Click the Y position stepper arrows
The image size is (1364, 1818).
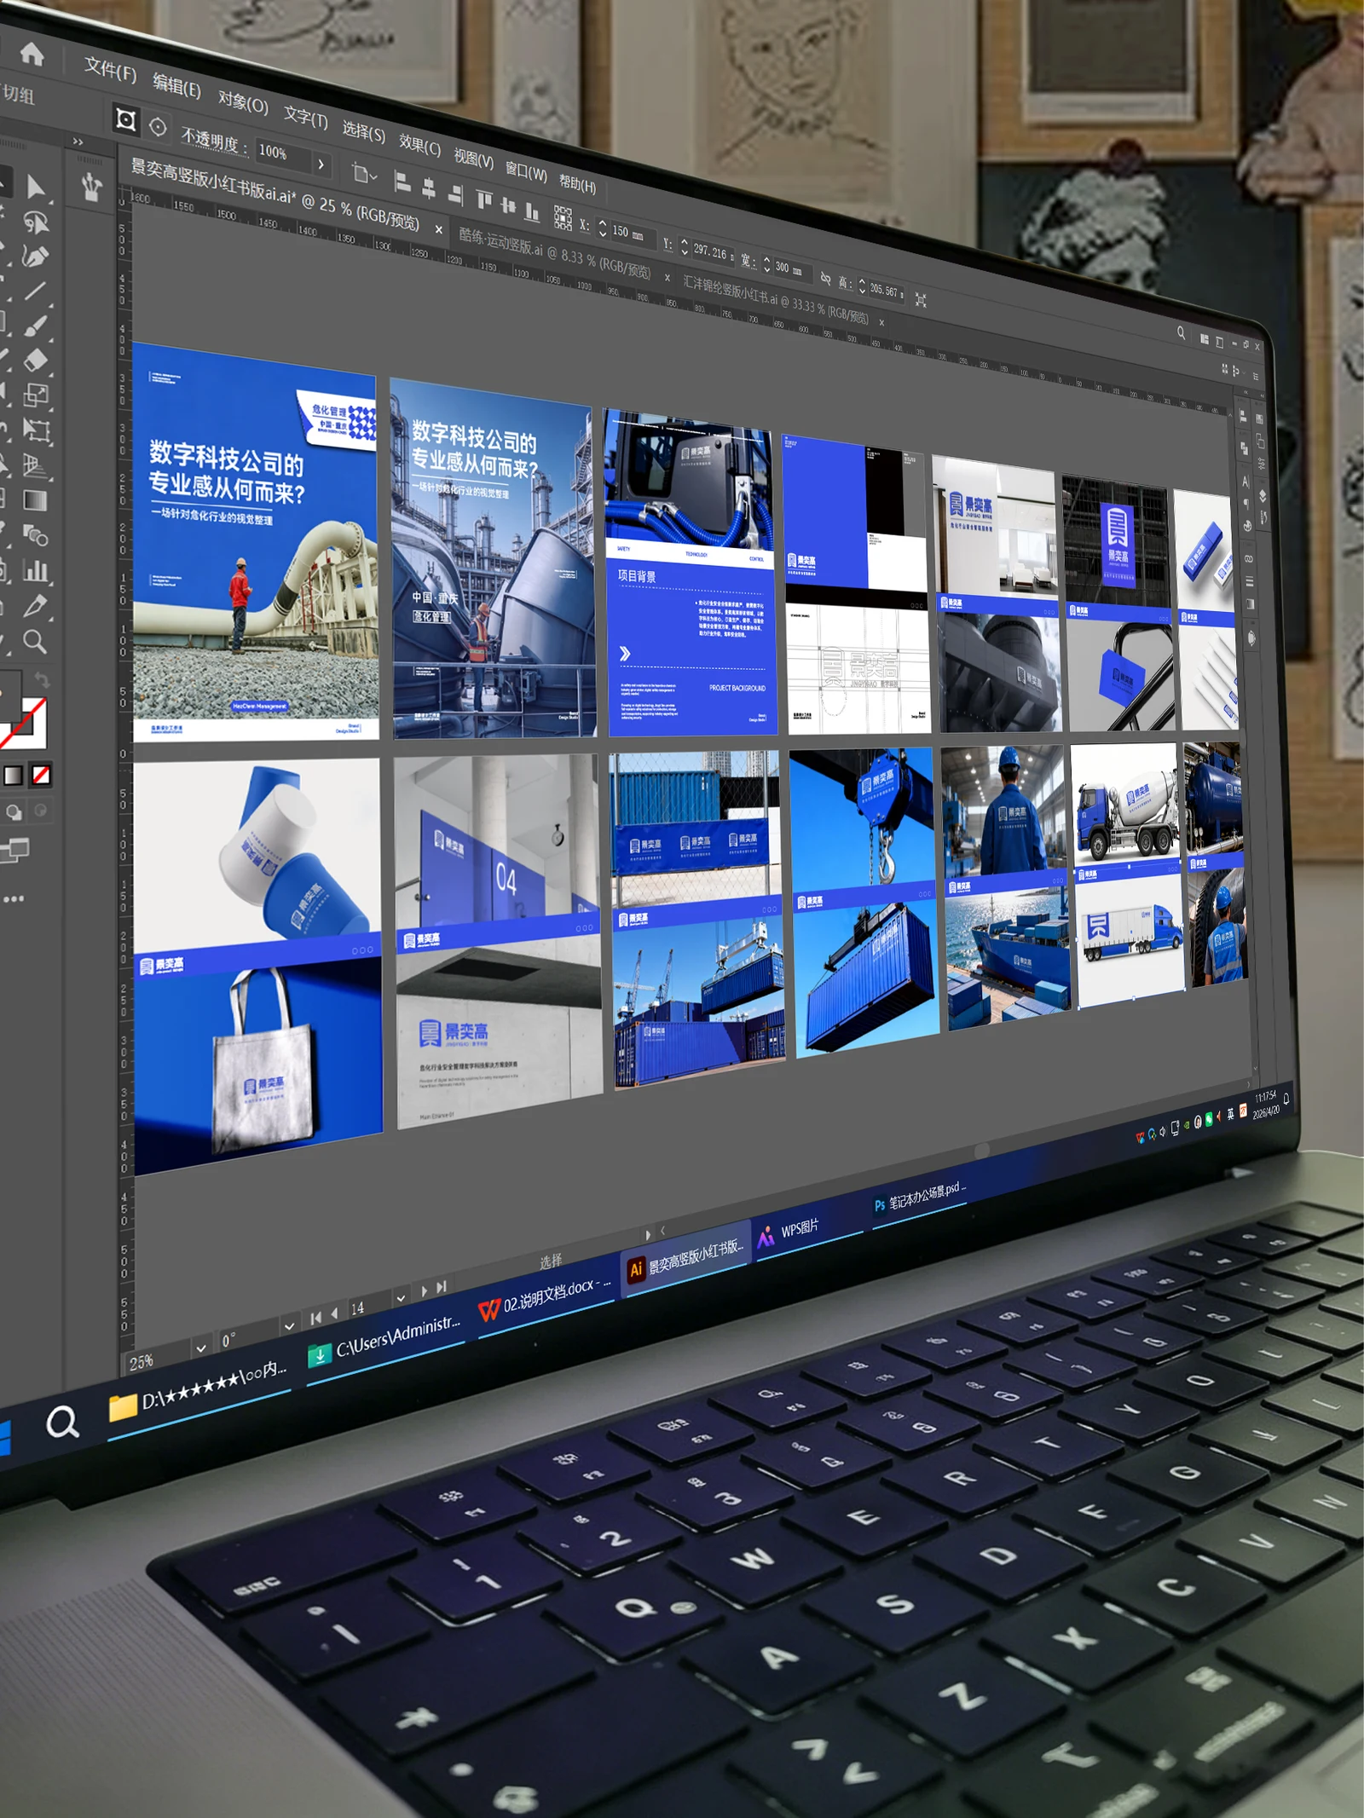(685, 248)
